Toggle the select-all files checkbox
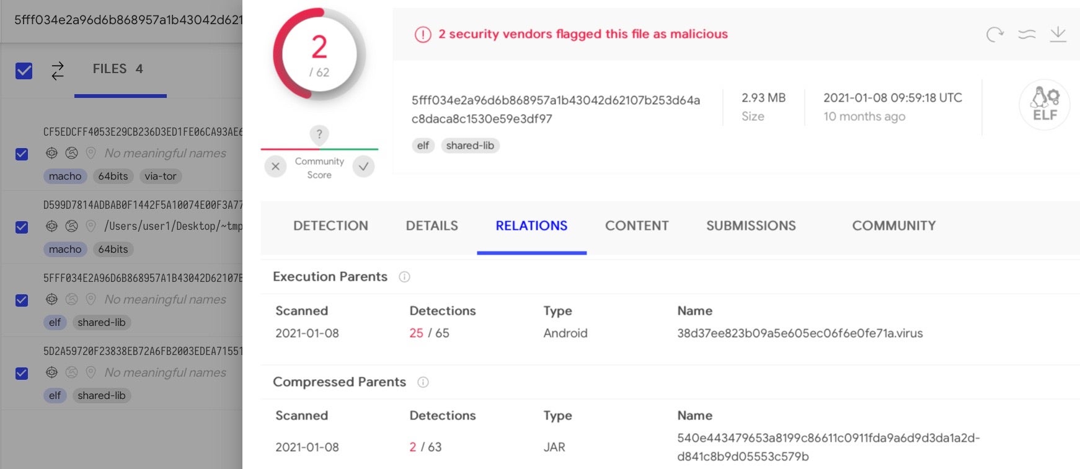Image resolution: width=1080 pixels, height=469 pixels. [24, 71]
